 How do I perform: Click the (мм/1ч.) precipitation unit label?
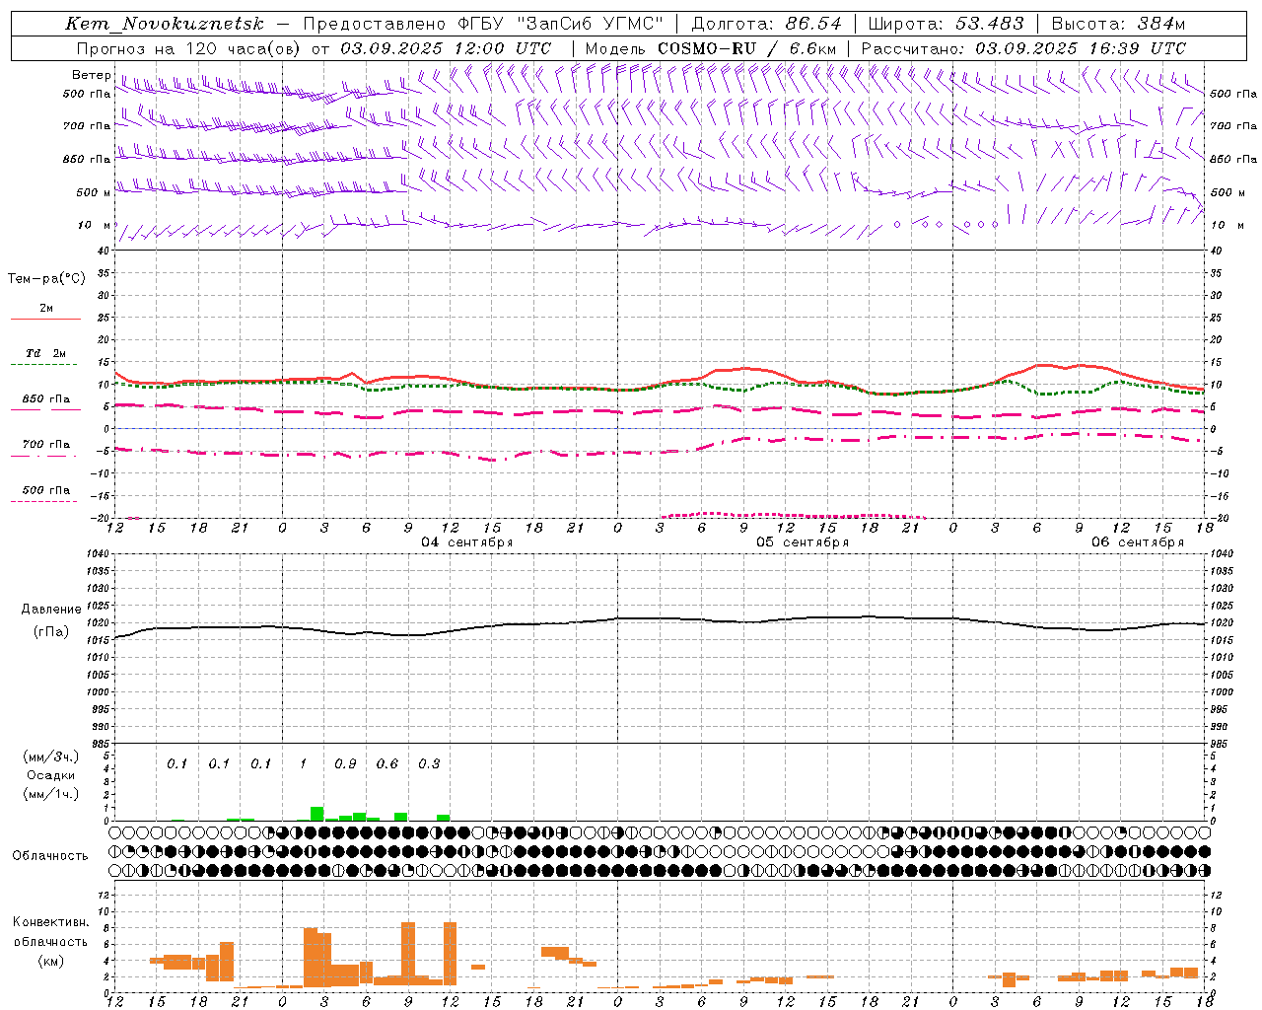pyautogui.click(x=51, y=794)
